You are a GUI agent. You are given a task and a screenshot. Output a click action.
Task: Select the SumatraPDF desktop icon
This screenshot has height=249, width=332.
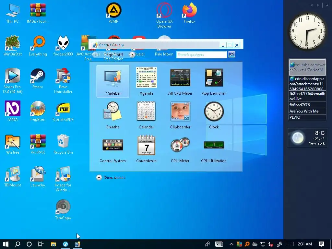pos(63,111)
